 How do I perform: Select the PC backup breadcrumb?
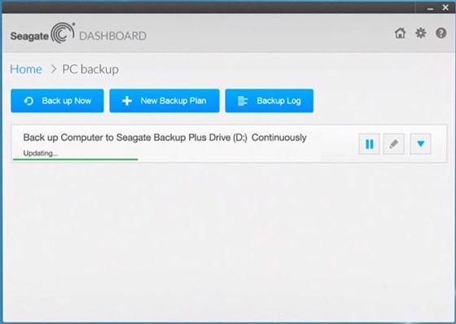click(x=90, y=69)
